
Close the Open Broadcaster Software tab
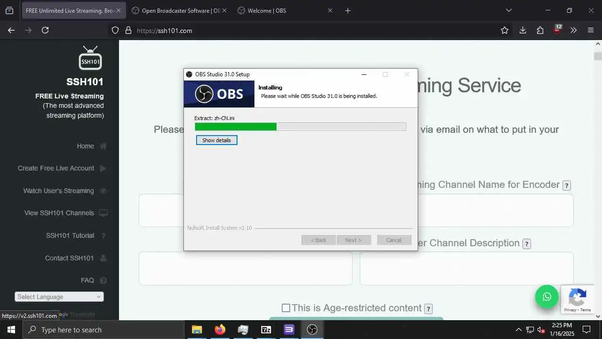click(x=224, y=10)
